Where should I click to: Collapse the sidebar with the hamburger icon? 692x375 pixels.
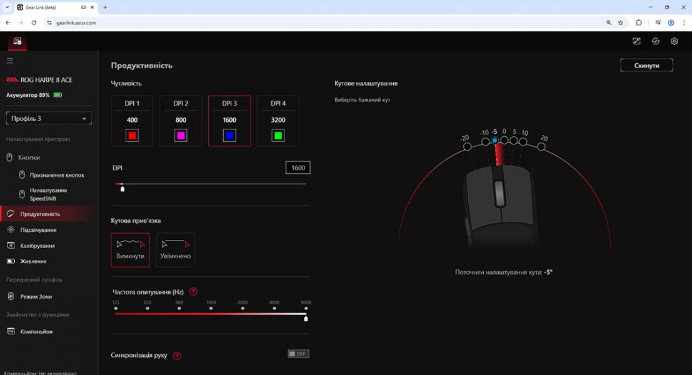[9, 61]
